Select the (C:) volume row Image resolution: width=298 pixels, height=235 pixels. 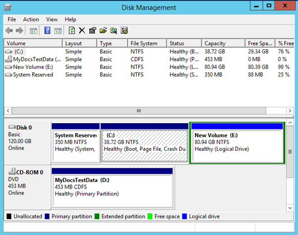(149, 51)
